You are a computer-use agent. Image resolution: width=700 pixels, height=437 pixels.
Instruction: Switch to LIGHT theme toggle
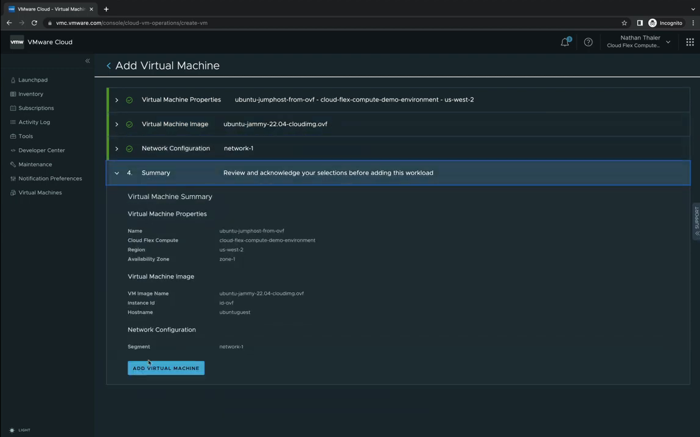tap(19, 430)
